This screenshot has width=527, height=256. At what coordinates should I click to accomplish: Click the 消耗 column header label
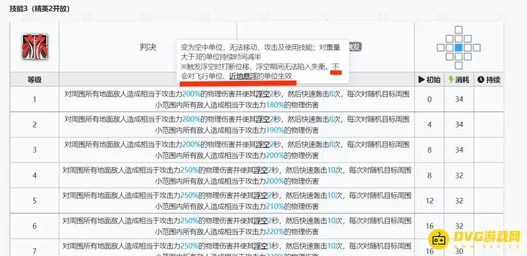click(x=462, y=80)
